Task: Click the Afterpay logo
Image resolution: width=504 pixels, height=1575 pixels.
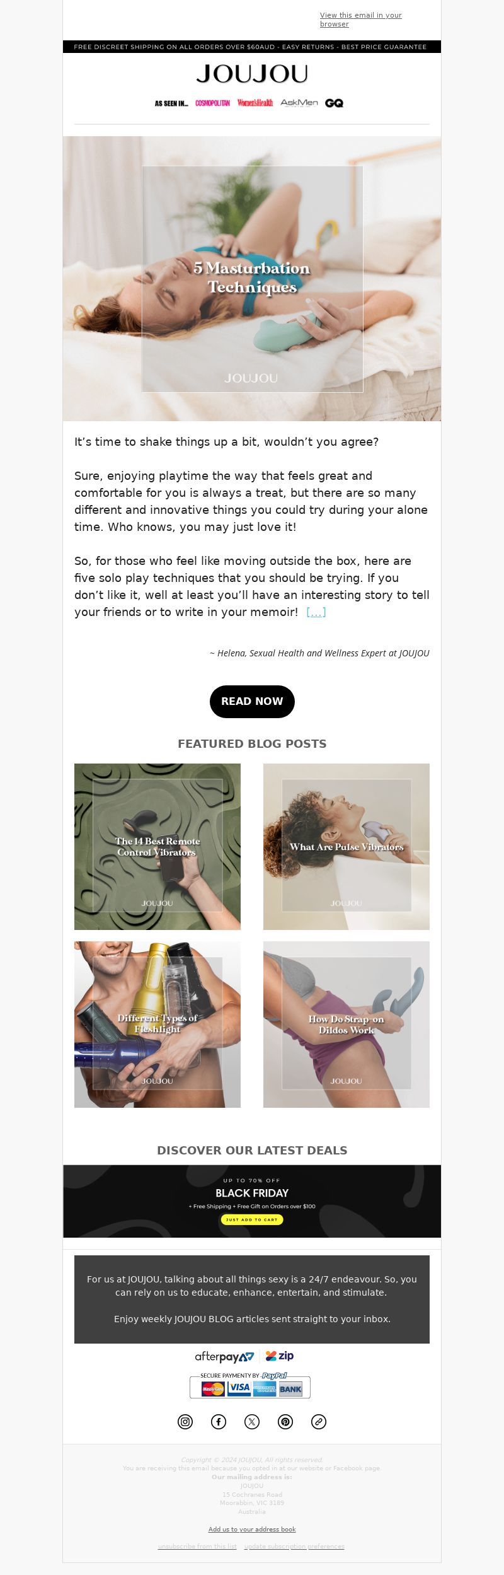Action: click(224, 1356)
